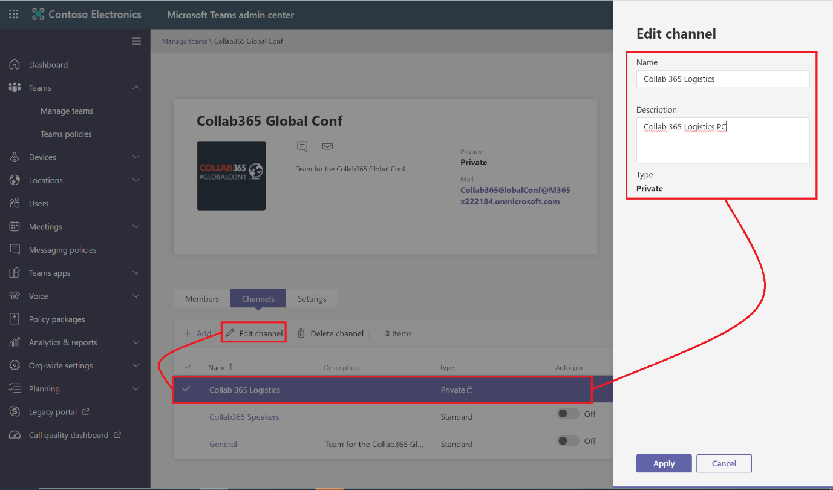Expand the Devices section chevron
Screen dimensions: 833x490
tap(136, 157)
